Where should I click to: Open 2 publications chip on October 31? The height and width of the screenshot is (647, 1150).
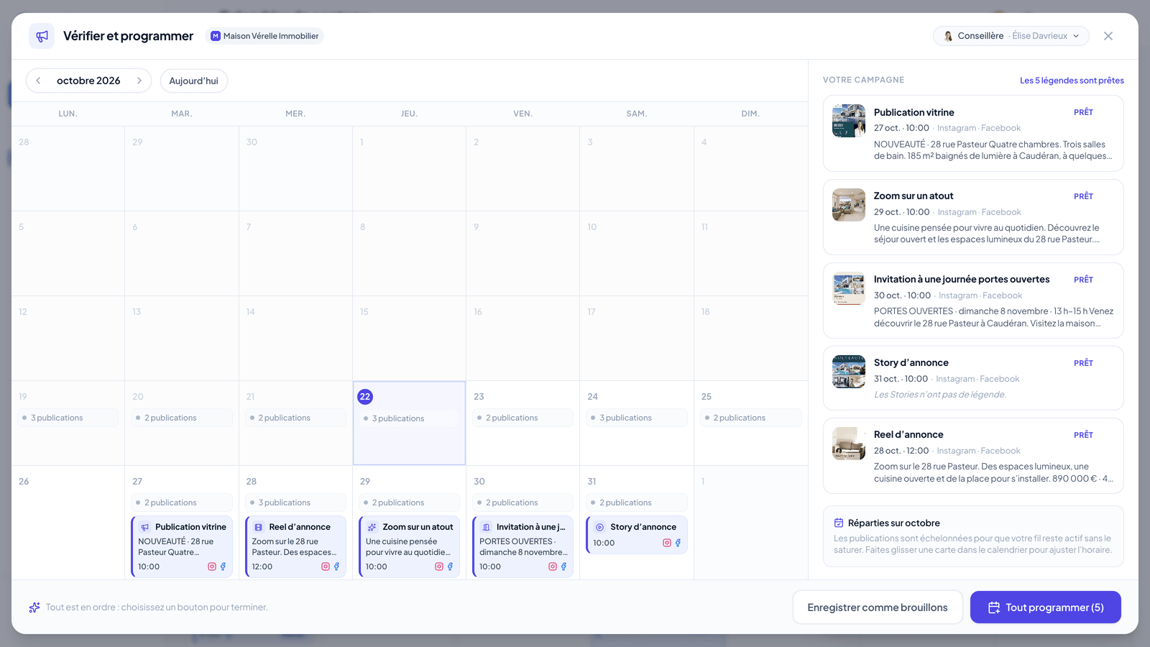click(637, 503)
